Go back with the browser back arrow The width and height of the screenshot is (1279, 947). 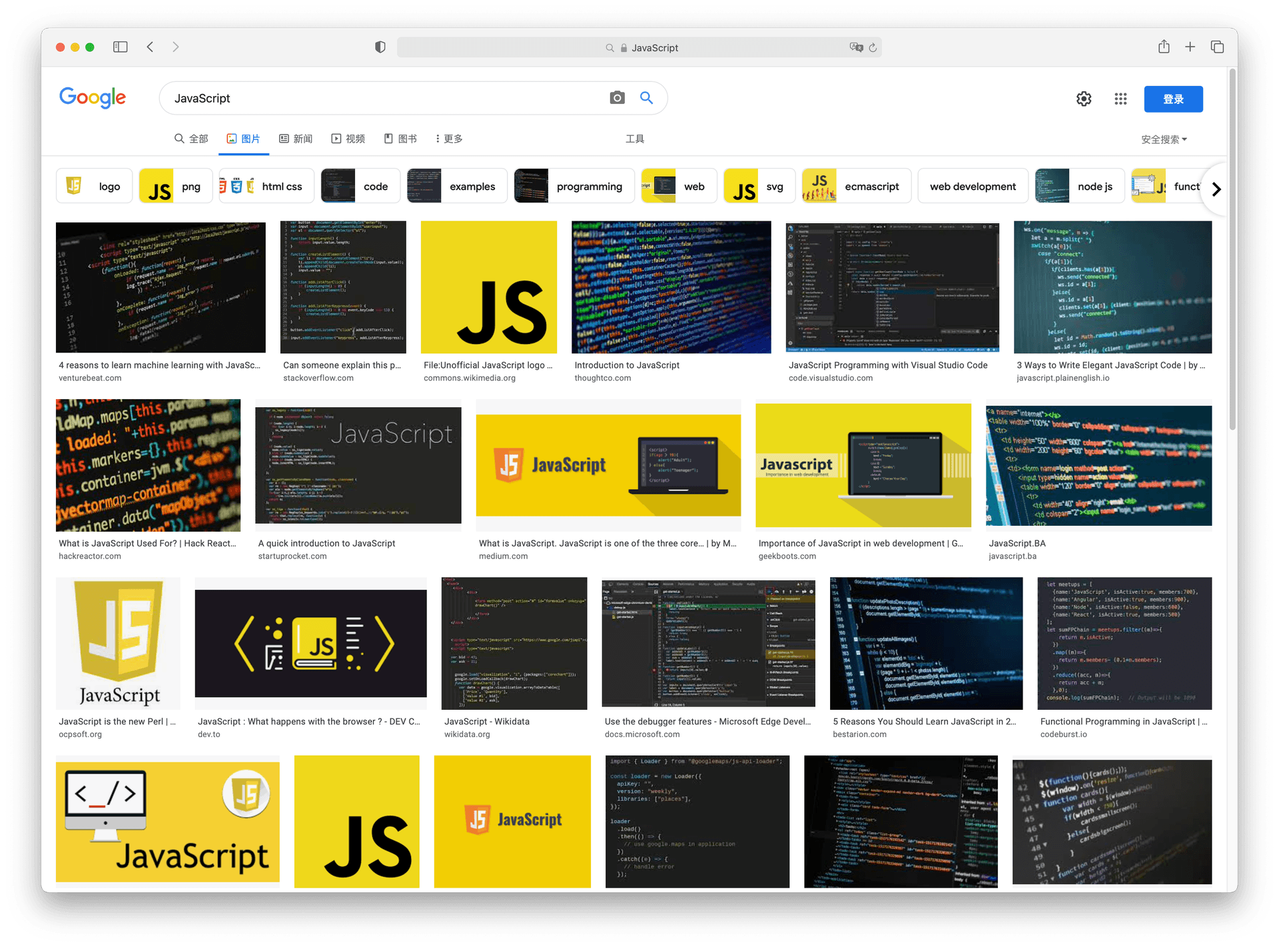(151, 47)
